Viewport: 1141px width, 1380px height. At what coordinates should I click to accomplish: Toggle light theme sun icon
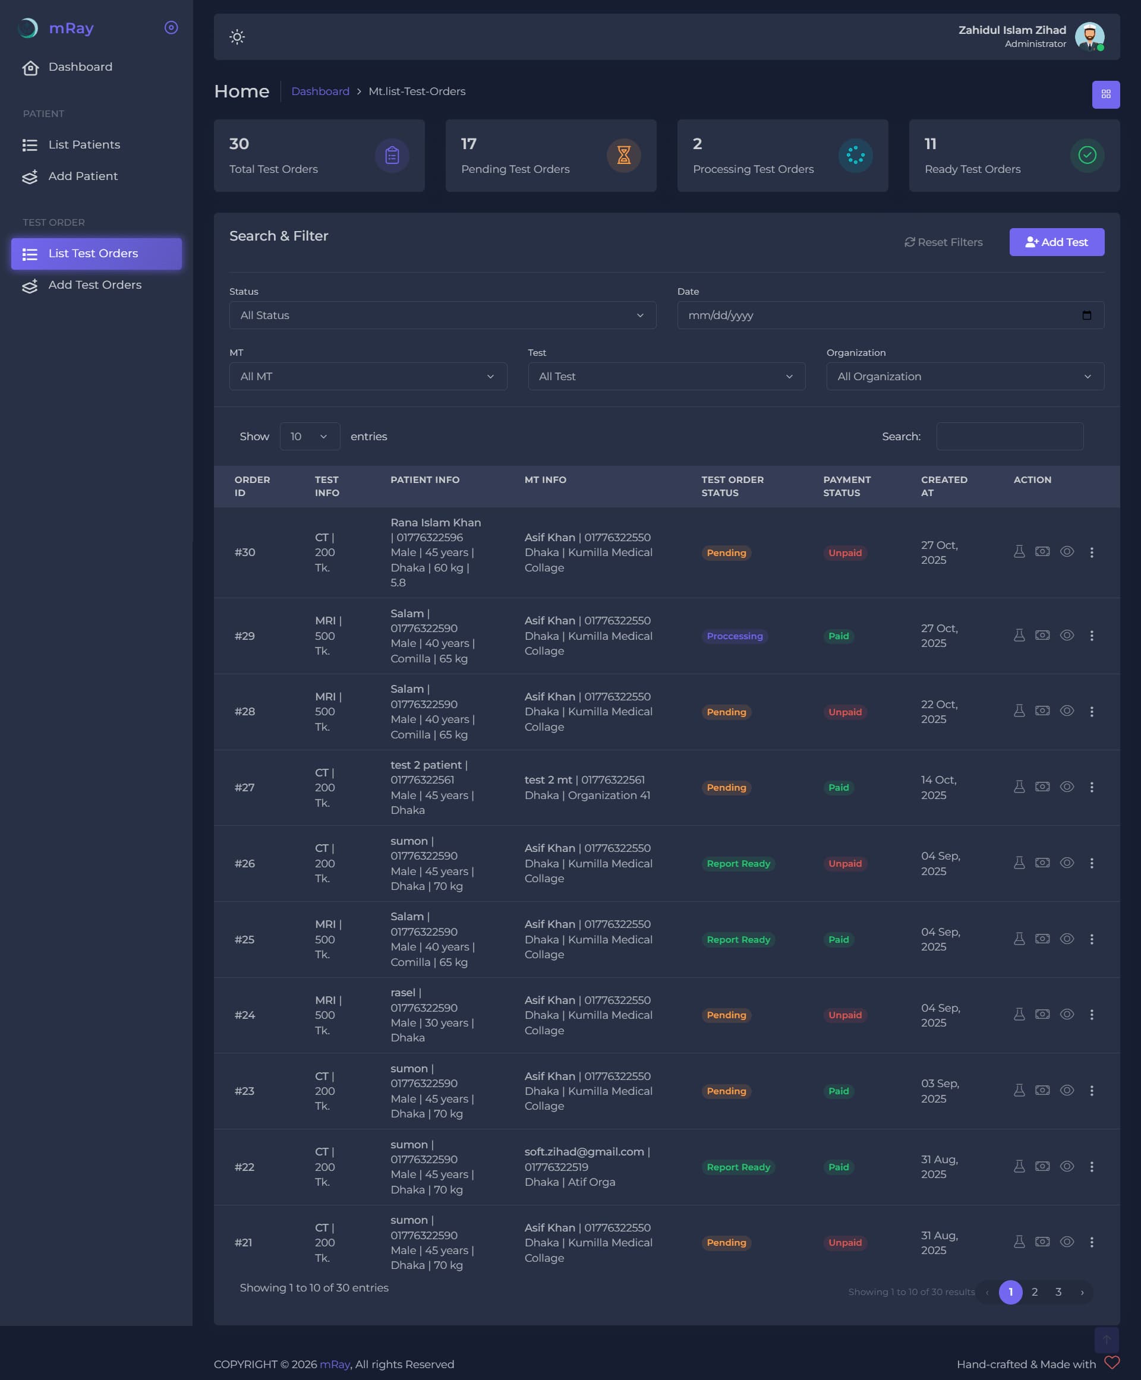click(237, 37)
